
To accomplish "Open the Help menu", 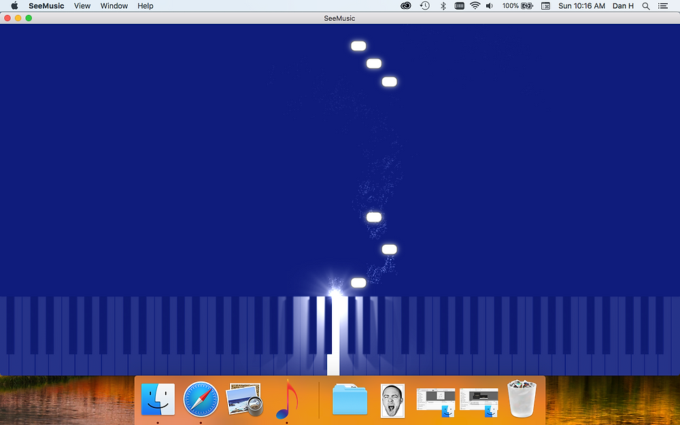I will [x=146, y=5].
